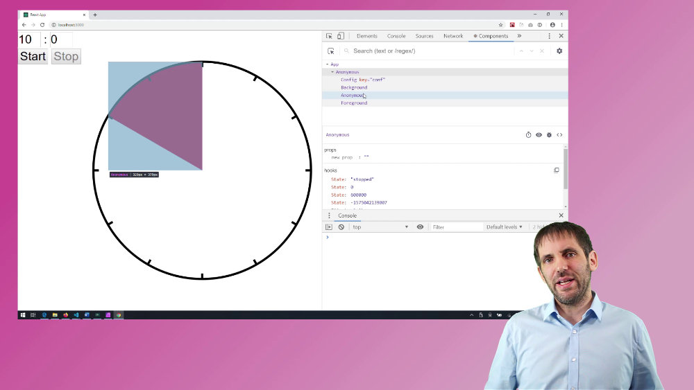Switch to the Elements tab

(366, 36)
